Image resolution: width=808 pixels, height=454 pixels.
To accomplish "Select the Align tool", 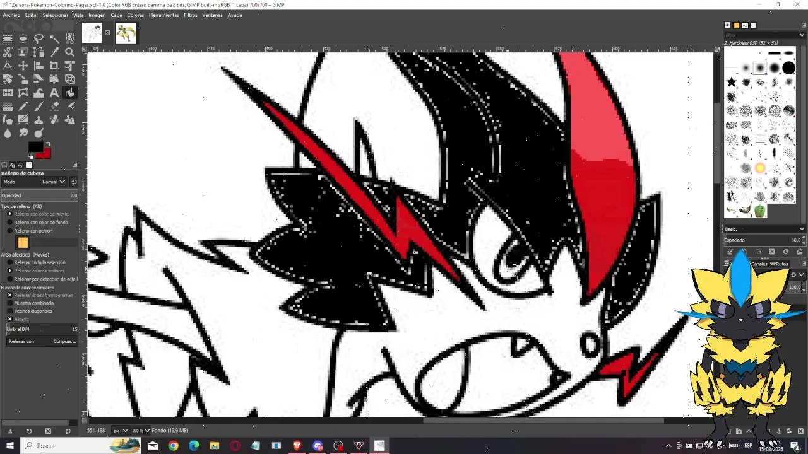I will (39, 66).
